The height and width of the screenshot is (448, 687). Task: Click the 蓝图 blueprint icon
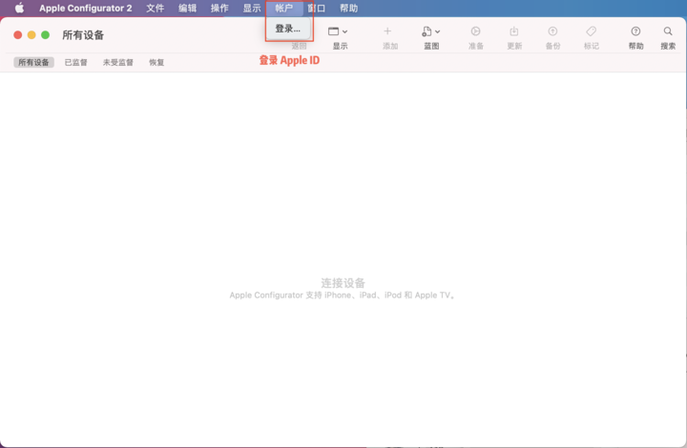[427, 31]
